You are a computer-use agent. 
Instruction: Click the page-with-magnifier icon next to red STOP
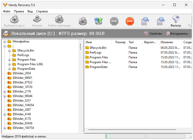145,21
